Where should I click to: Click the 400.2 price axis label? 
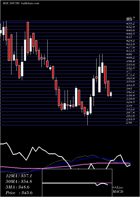coord(130,58)
